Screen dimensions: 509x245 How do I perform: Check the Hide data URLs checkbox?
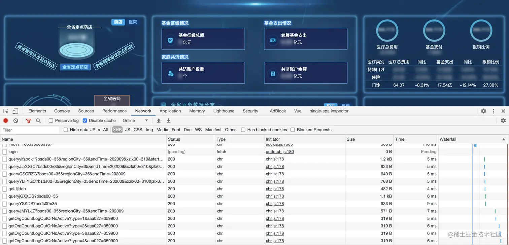pos(66,130)
